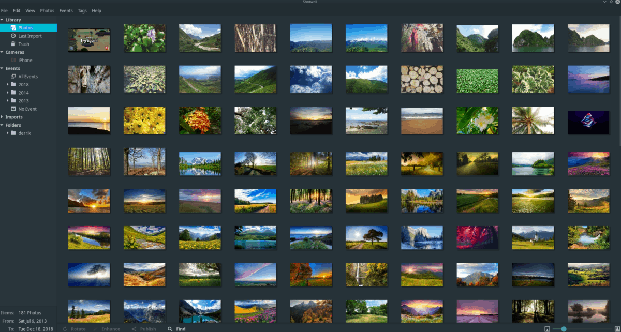The width and height of the screenshot is (621, 332).
Task: Click the "181 Photos" item count
Action: coord(29,313)
